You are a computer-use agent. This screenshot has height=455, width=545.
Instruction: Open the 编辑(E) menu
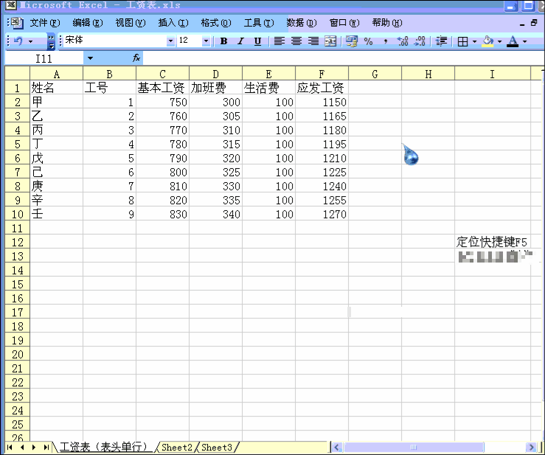click(x=88, y=23)
